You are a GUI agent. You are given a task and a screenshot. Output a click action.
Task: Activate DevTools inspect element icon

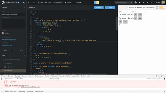[2, 76]
